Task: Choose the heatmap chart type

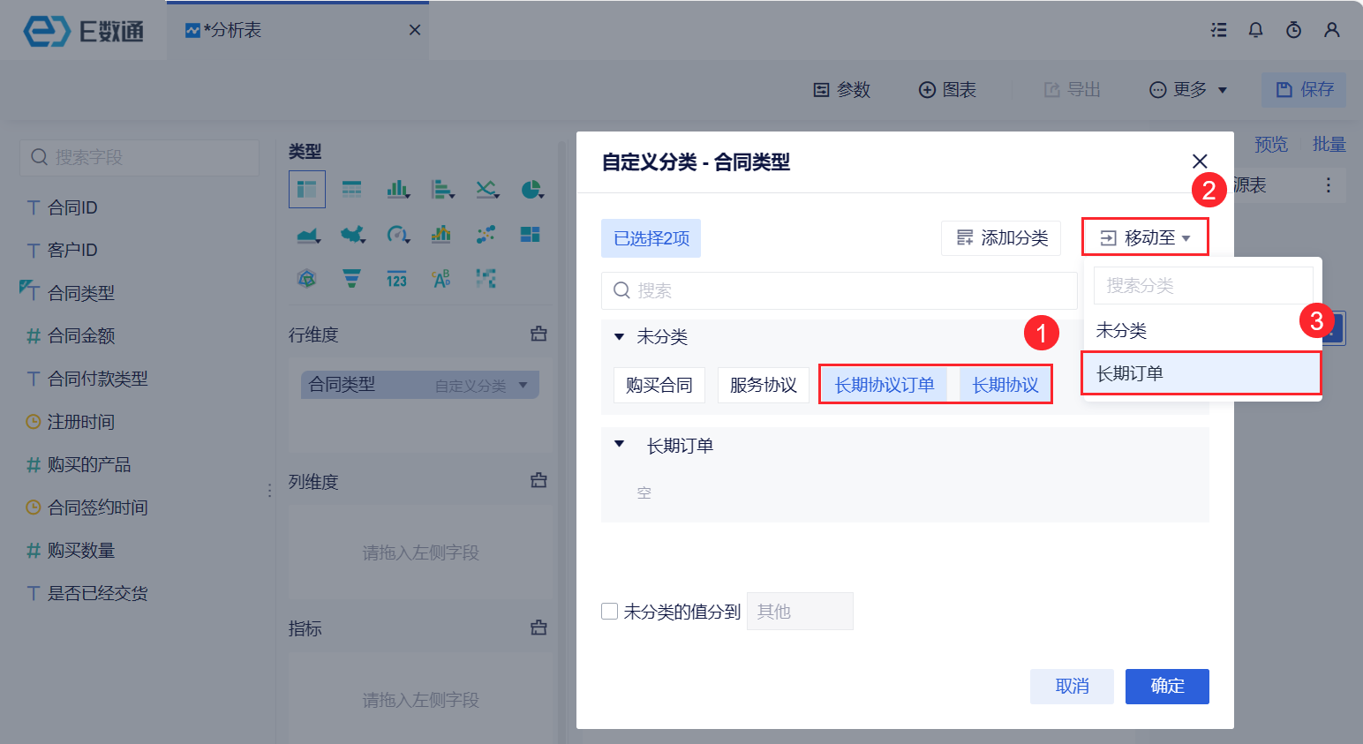Action: pos(486,279)
